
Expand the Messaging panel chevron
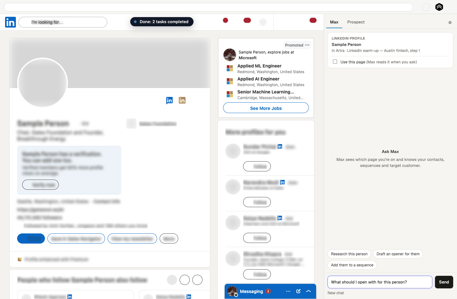(x=308, y=291)
